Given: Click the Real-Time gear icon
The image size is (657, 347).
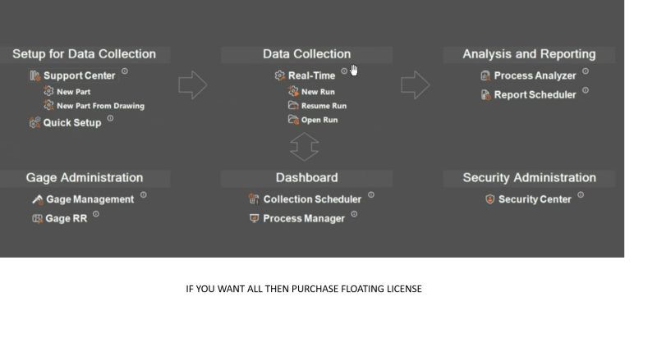Looking at the screenshot, I should [x=279, y=75].
